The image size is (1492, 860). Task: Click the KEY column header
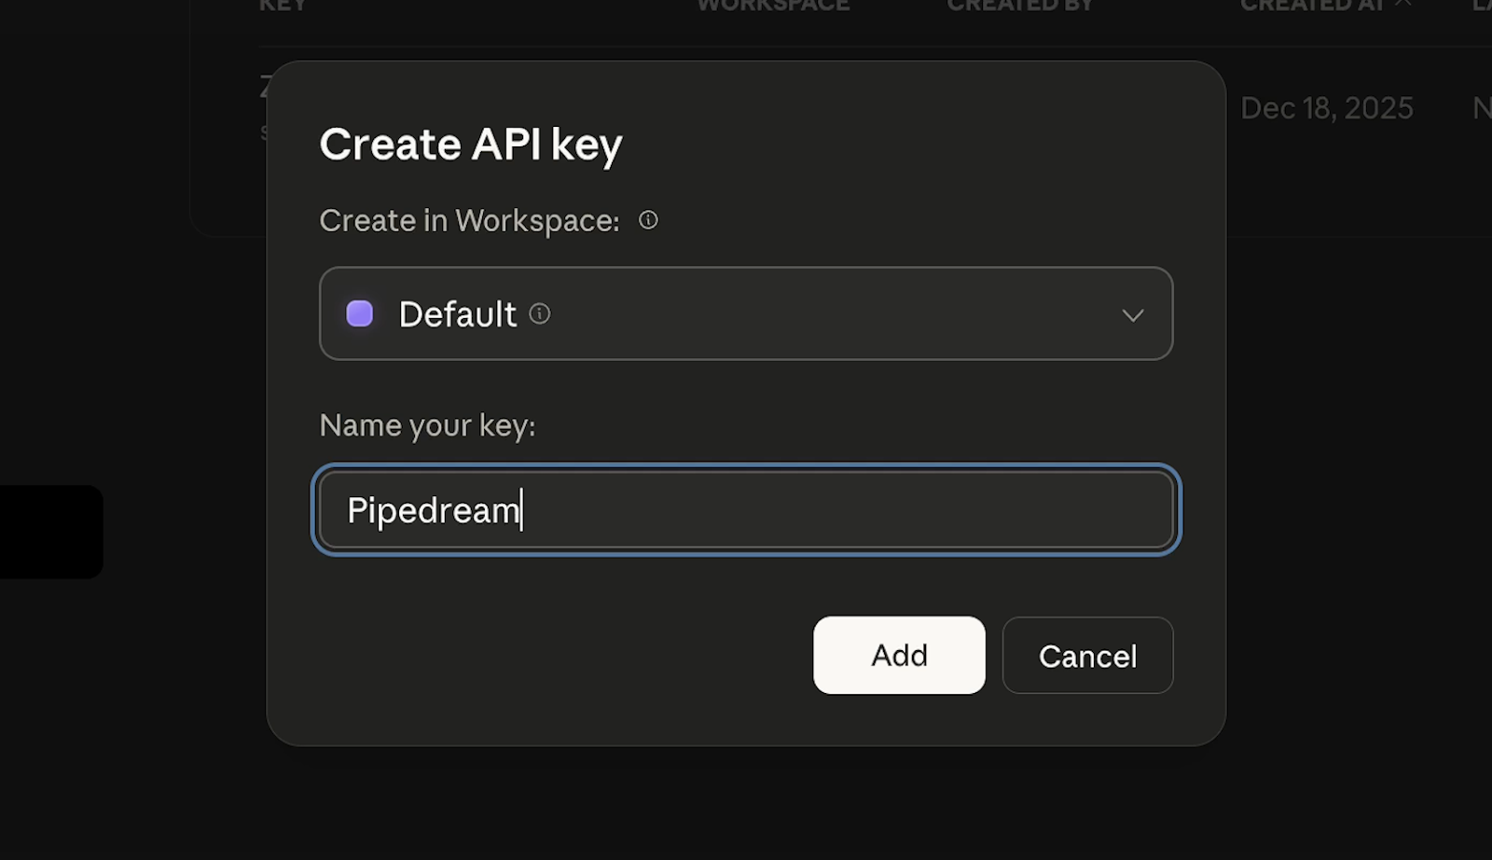(x=283, y=5)
